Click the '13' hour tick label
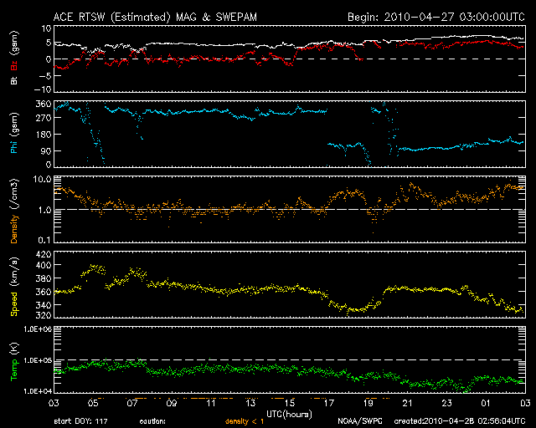Viewport: 536px width, 428px height. click(x=250, y=404)
